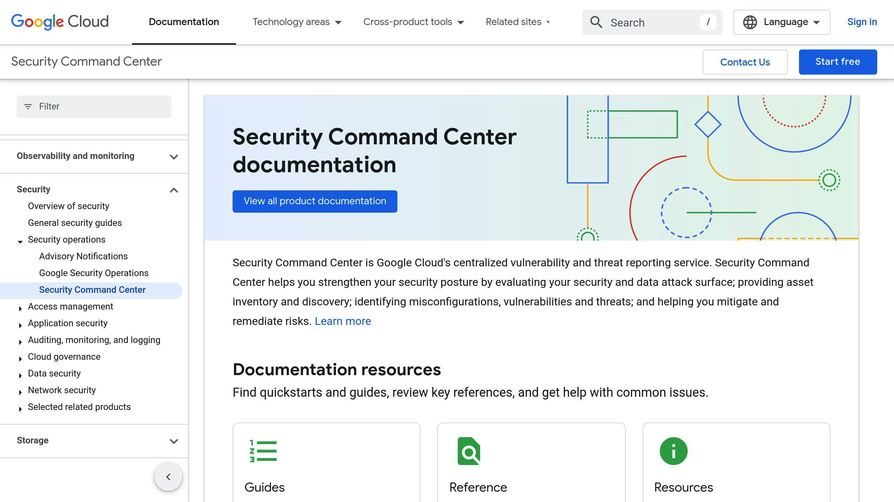Viewport: 894px width, 502px height.
Task: Expand Data security tree node
Action: tap(20, 375)
